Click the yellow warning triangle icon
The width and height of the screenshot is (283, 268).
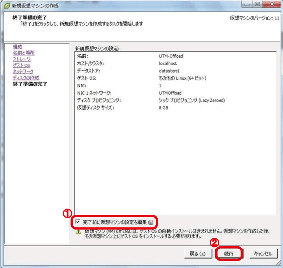click(x=79, y=232)
